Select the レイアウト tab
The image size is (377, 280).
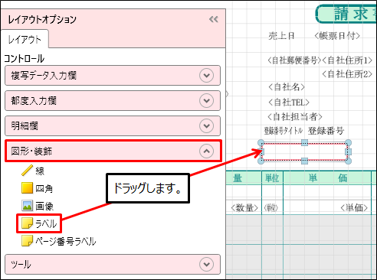[x=25, y=39]
